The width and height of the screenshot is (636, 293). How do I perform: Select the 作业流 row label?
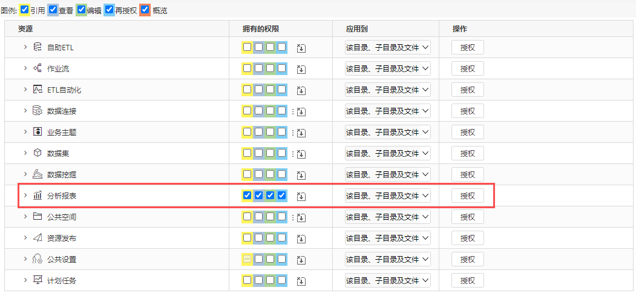click(58, 68)
